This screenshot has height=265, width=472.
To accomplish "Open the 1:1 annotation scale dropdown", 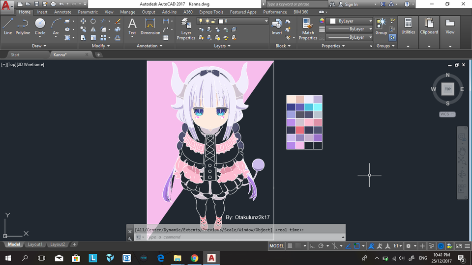I will tap(398, 246).
